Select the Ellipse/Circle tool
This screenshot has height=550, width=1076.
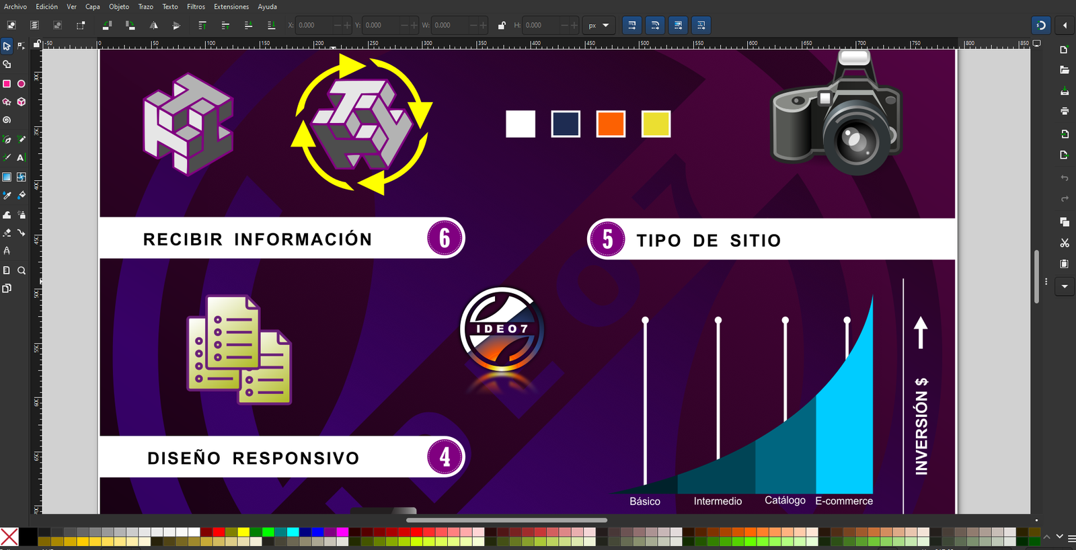pyautogui.click(x=22, y=84)
